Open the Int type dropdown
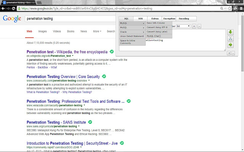 pyautogui.click(x=183, y=26)
